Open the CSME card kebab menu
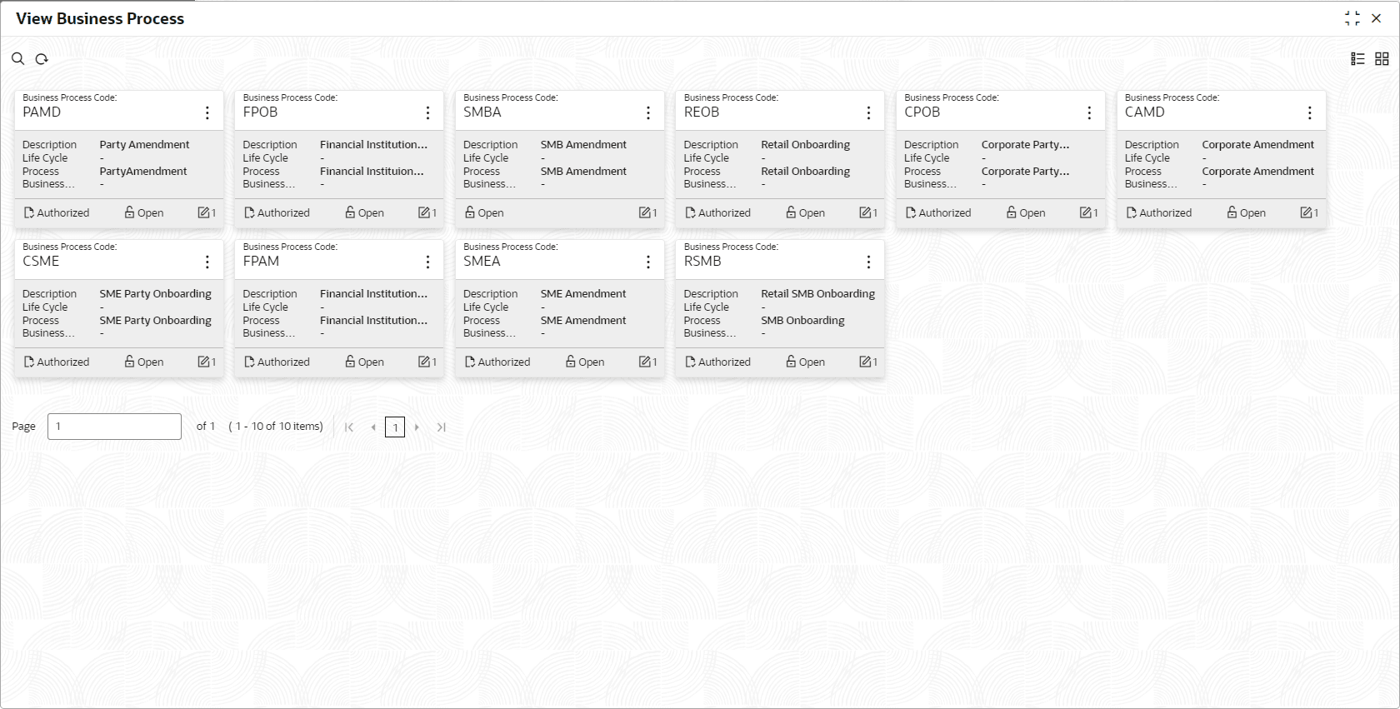 coord(207,260)
